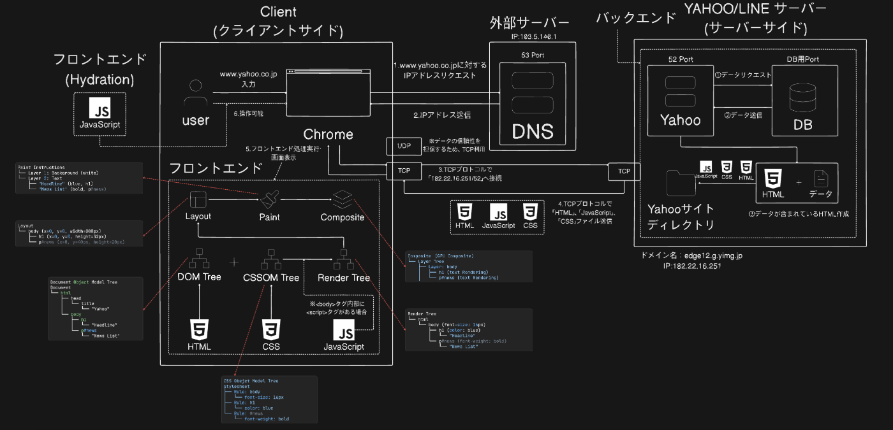Image resolution: width=893 pixels, height=430 pixels.
Task: Select the "6.操作可能" step text
Action: [x=249, y=113]
